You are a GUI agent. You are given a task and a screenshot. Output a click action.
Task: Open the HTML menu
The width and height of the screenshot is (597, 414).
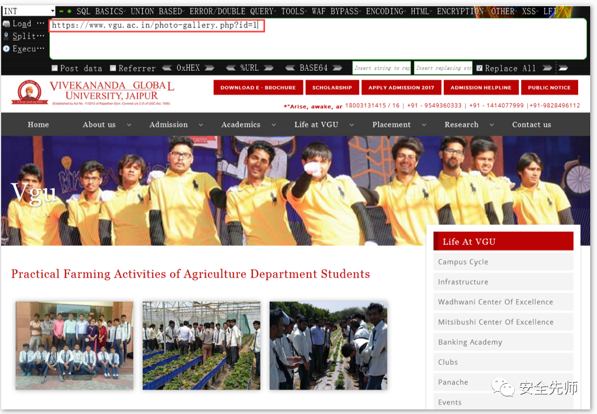click(x=421, y=11)
